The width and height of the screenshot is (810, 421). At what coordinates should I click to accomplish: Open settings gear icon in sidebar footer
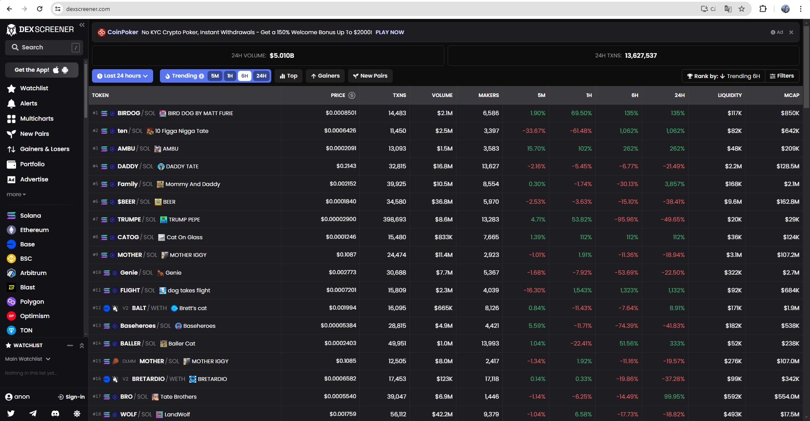[x=77, y=413]
